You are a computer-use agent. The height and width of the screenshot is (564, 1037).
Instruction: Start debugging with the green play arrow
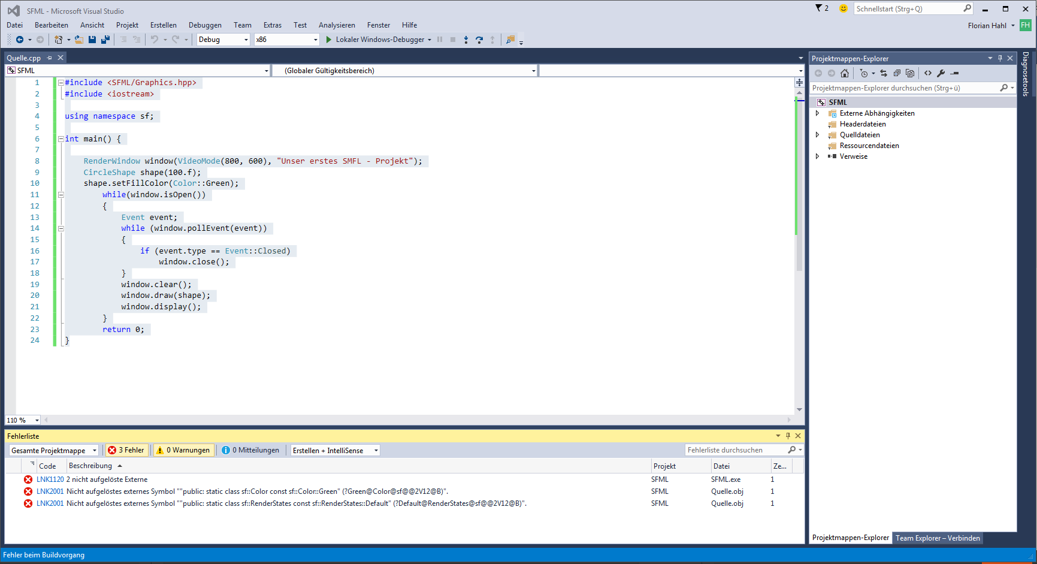click(x=328, y=40)
